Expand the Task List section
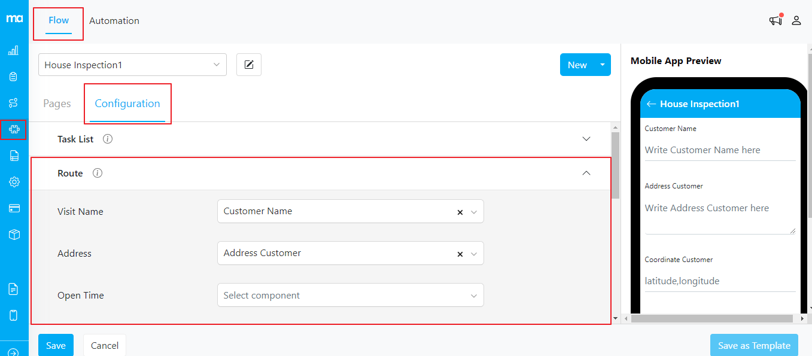 pos(586,139)
